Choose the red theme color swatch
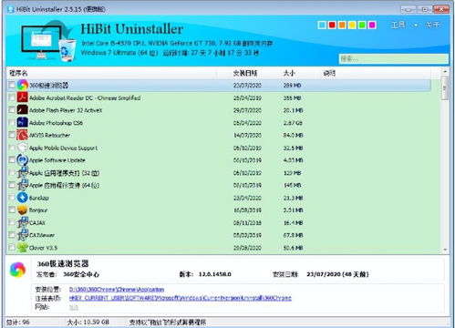This screenshot has height=328, width=455. coord(332,25)
